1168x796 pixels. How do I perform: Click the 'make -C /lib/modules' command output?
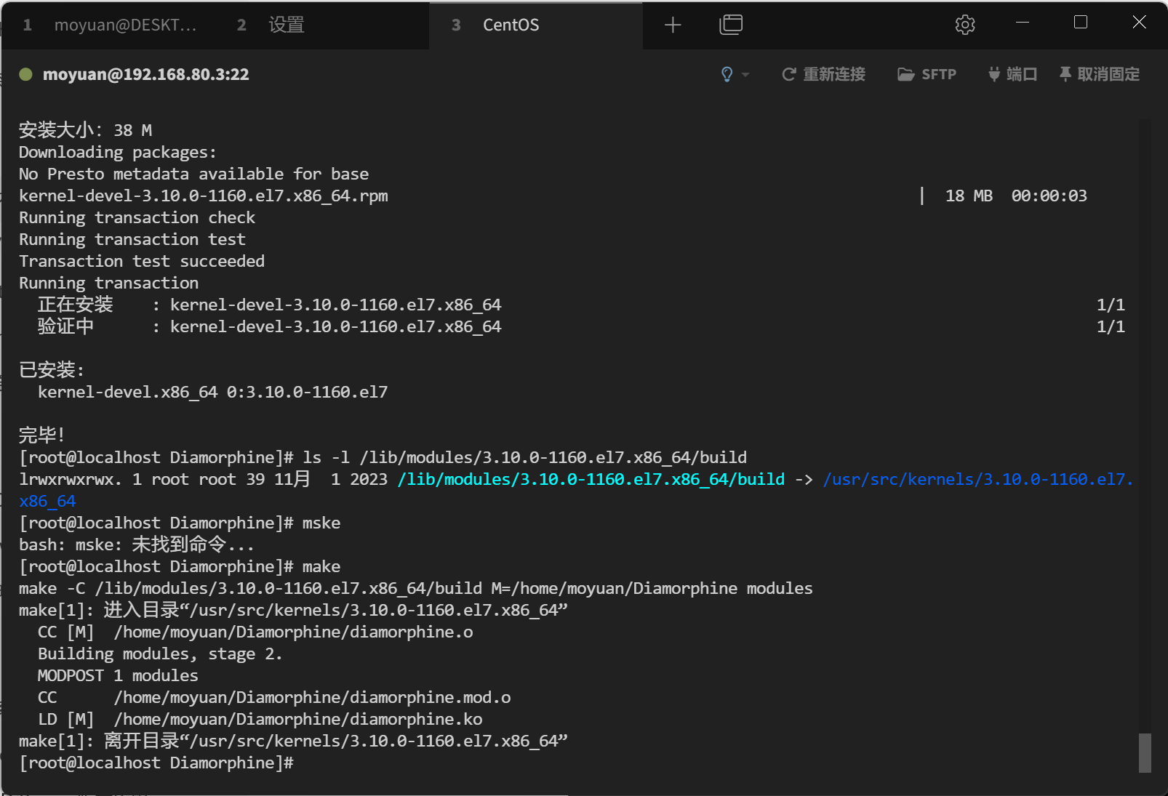(416, 588)
